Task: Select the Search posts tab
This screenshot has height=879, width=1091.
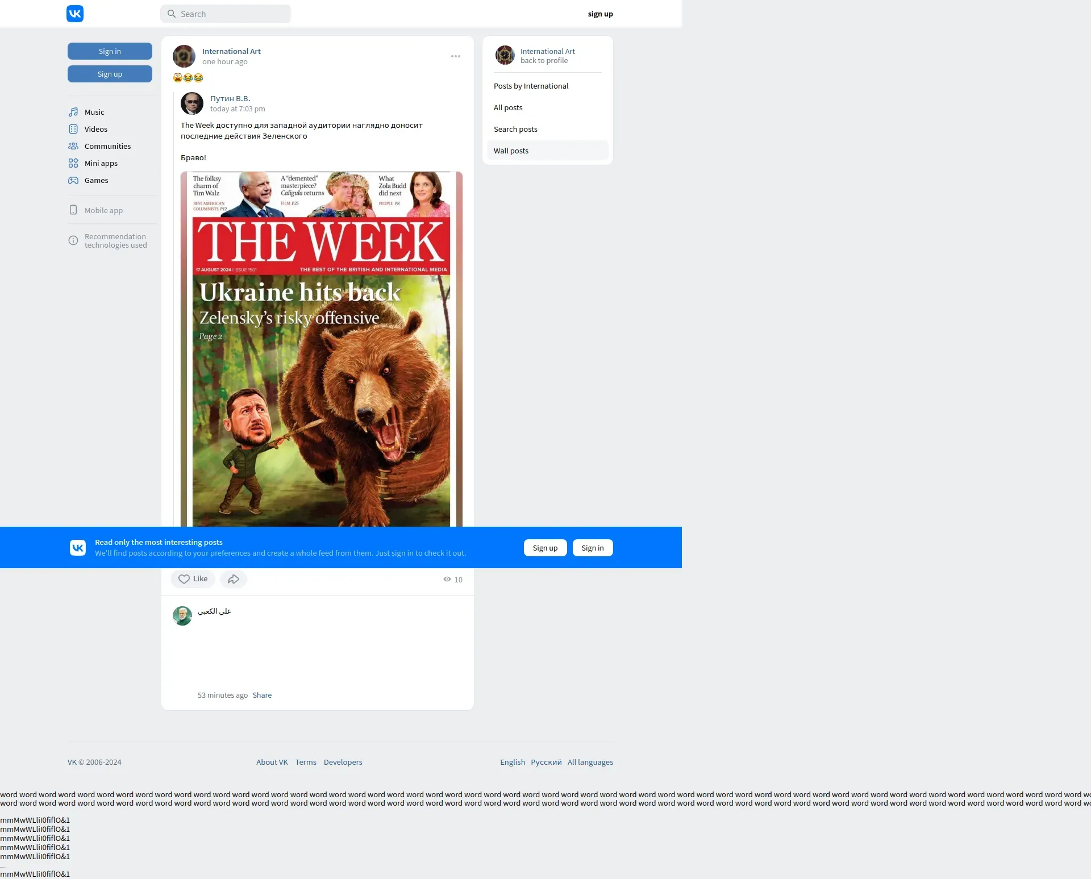Action: (547, 129)
